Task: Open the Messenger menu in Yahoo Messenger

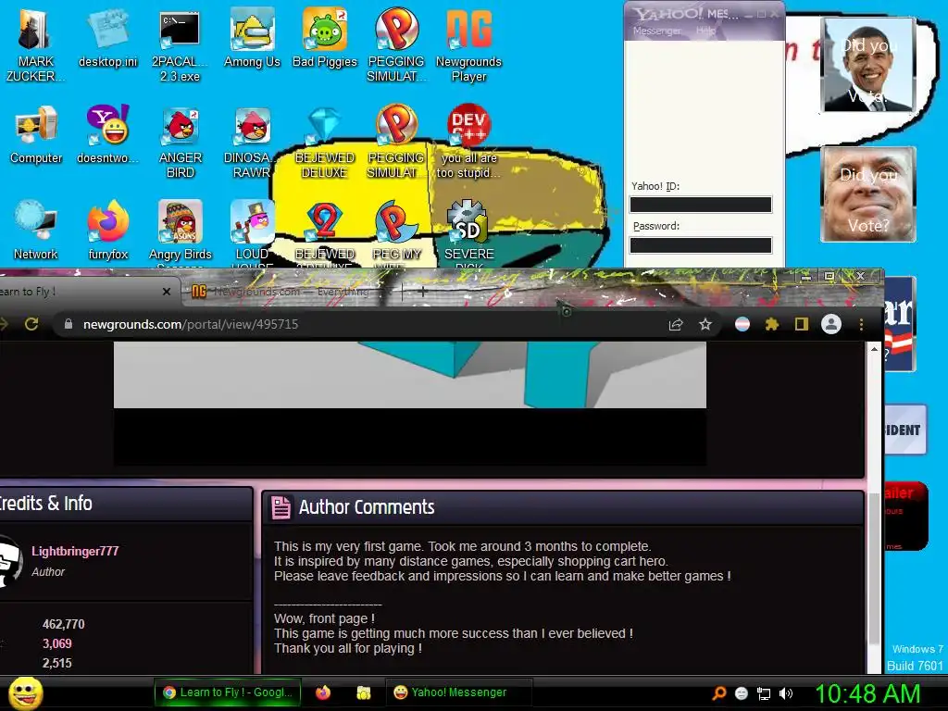Action: [656, 31]
